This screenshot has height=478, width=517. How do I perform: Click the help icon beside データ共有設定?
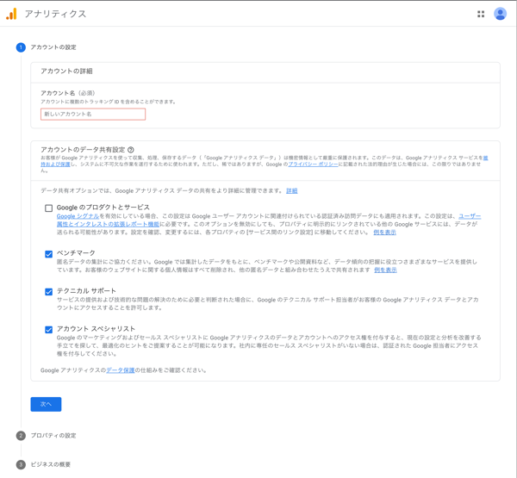pos(131,150)
